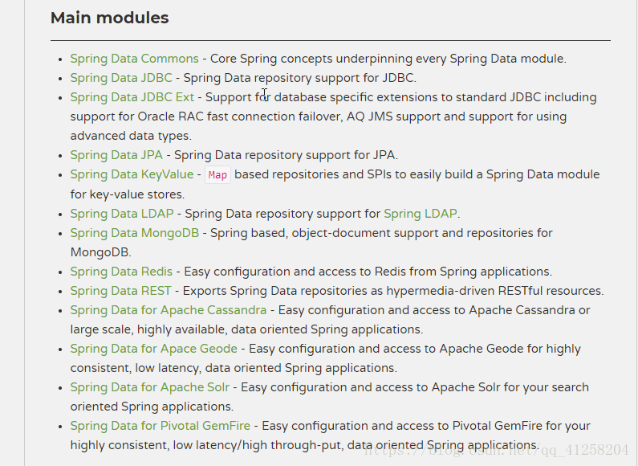
Task: Click 'support for Oracle RAC fast connection failover' text
Action: (x=206, y=117)
